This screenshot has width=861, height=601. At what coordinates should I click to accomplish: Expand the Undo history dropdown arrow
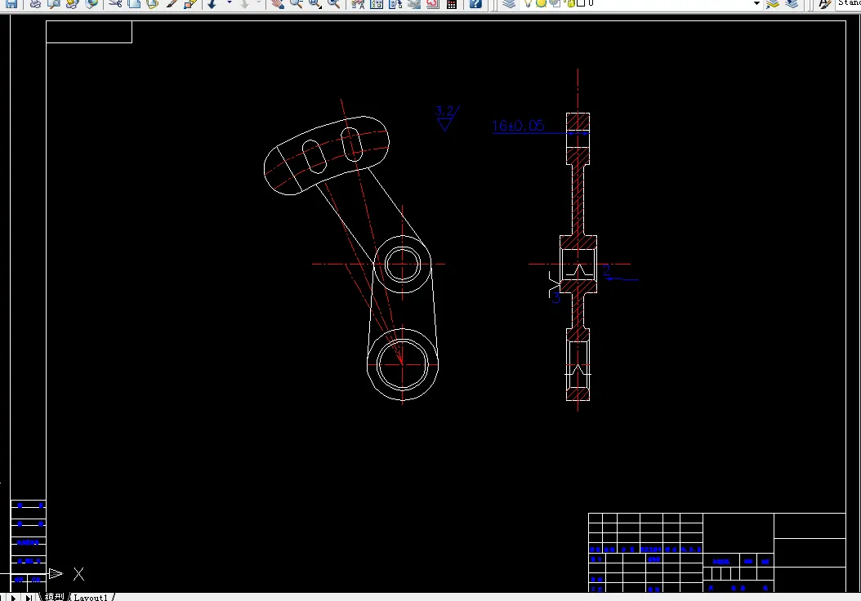(x=229, y=2)
